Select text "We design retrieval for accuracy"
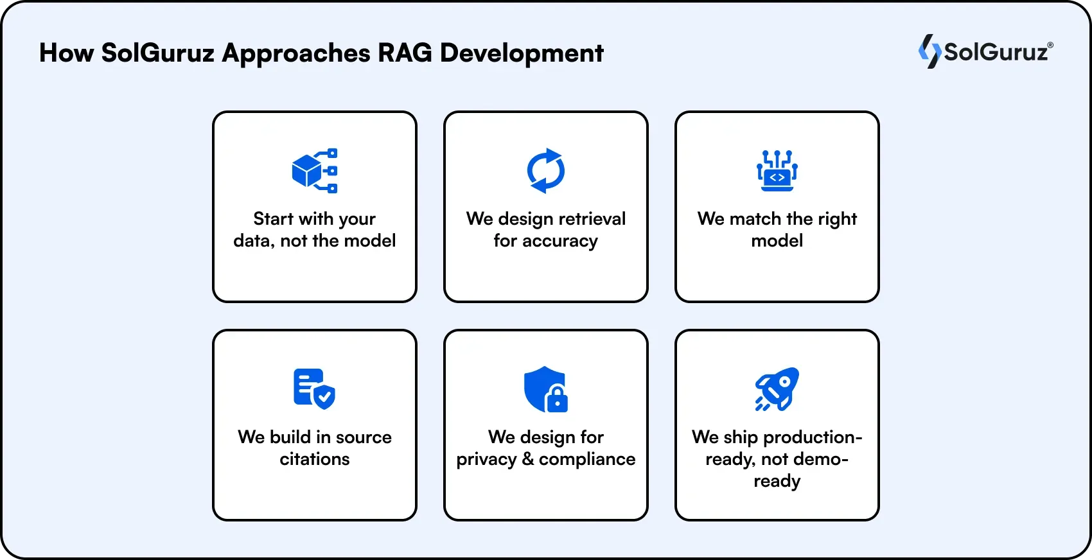The image size is (1092, 560). pos(546,230)
